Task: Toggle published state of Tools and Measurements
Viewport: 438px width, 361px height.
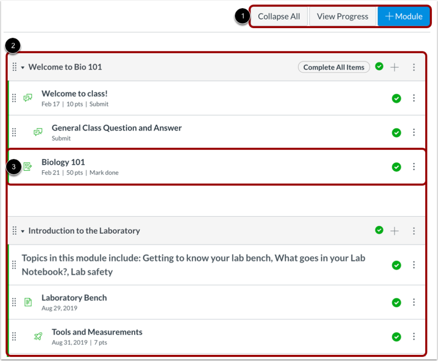Action: [x=397, y=337]
